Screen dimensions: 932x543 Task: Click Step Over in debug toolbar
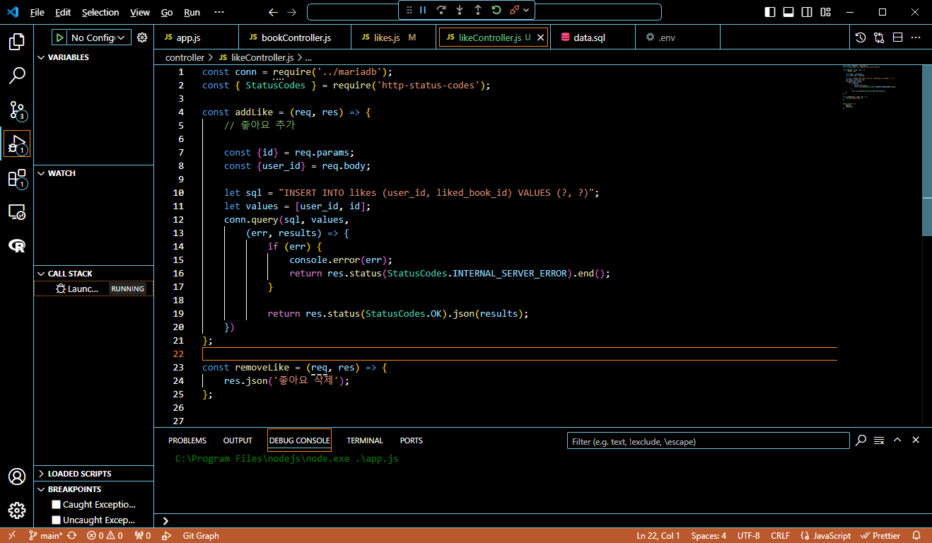(x=441, y=10)
